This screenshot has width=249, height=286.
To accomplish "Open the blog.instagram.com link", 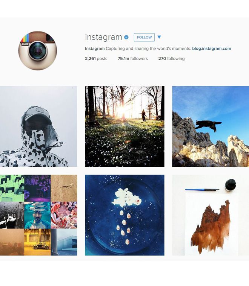I will (x=212, y=49).
